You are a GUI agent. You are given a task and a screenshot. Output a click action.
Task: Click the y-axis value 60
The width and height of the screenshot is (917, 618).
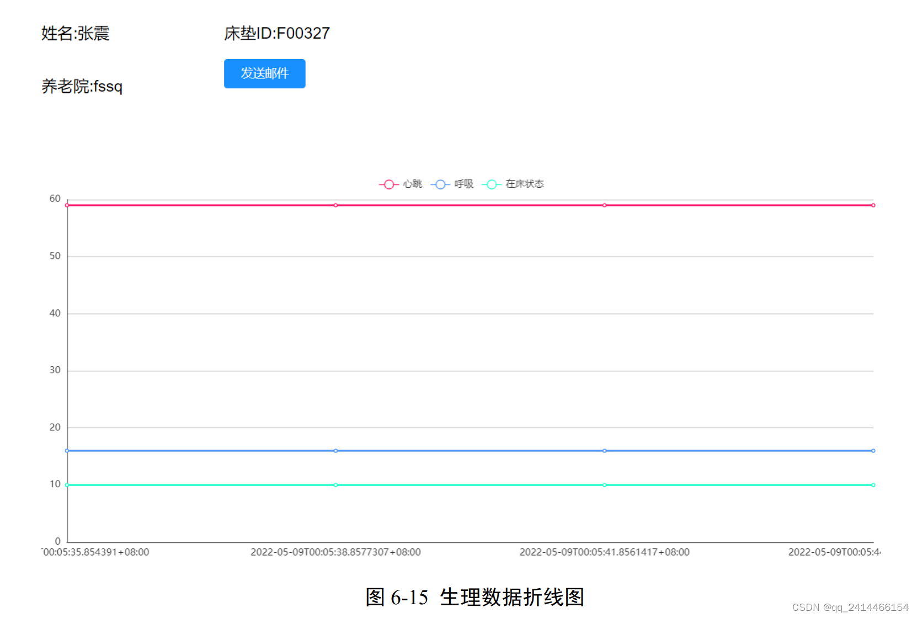tap(55, 198)
